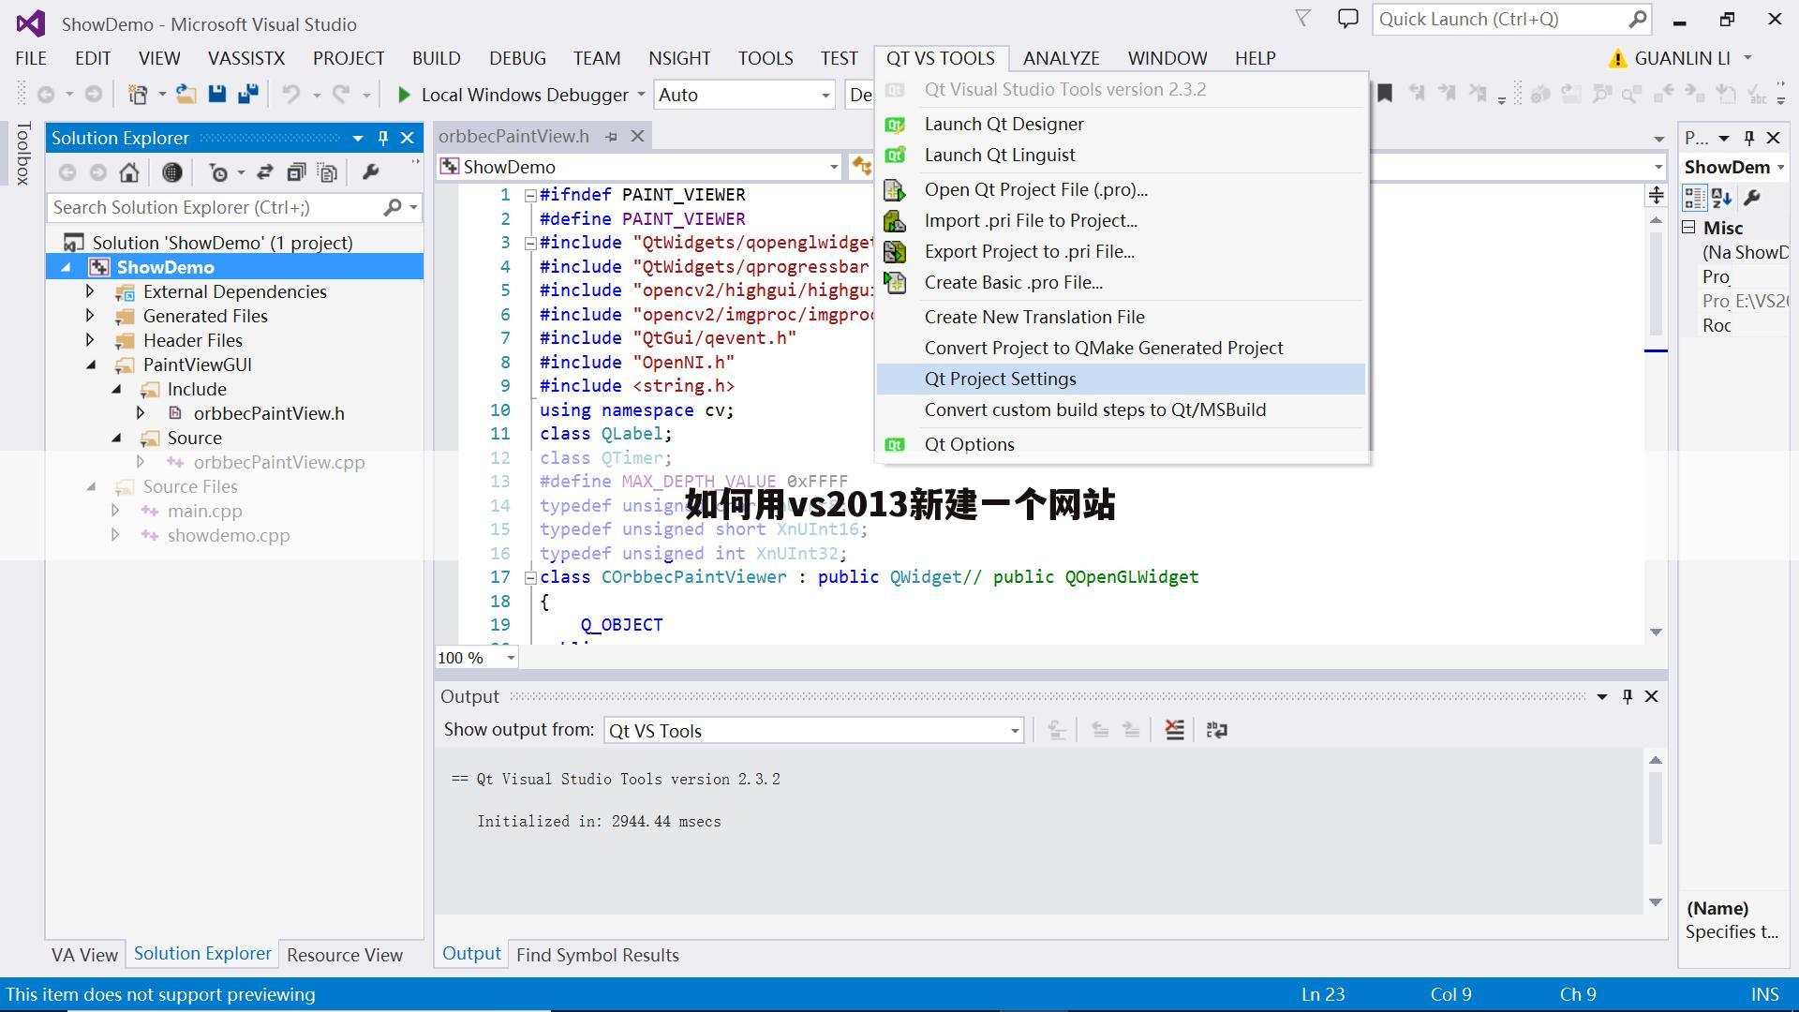
Task: Open the DEBUG menu
Action: (517, 58)
